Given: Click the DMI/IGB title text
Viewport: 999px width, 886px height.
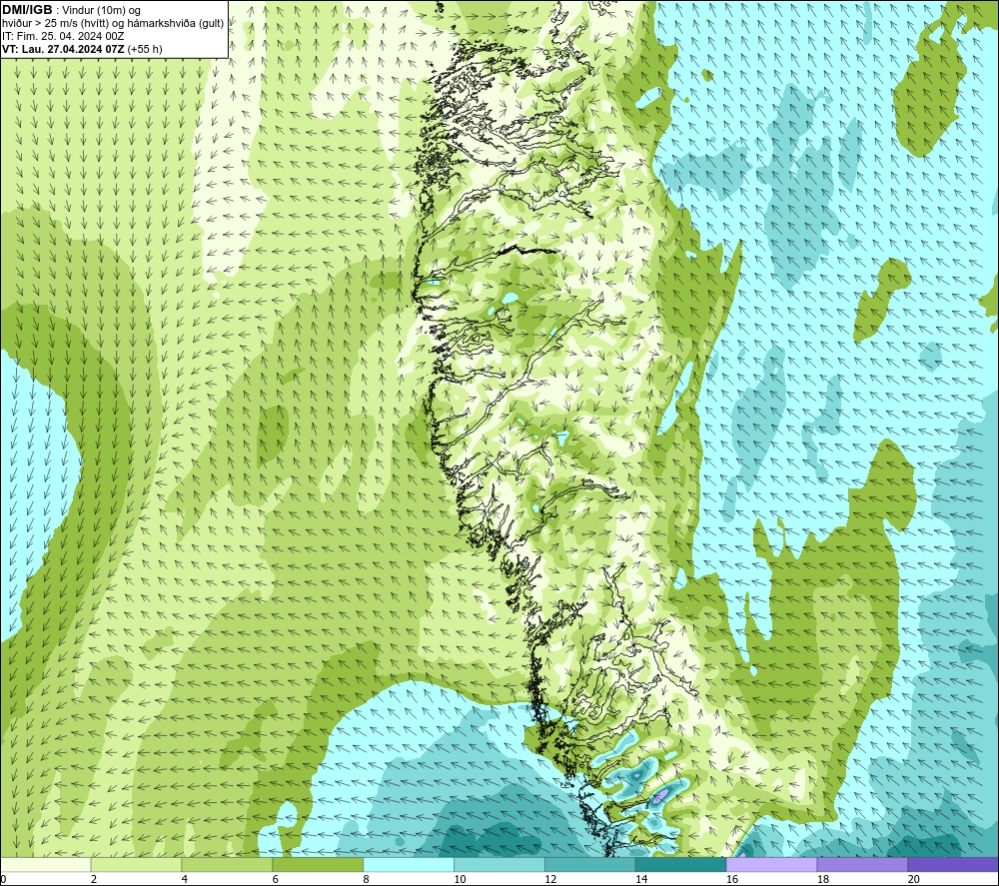Looking at the screenshot, I should [27, 10].
